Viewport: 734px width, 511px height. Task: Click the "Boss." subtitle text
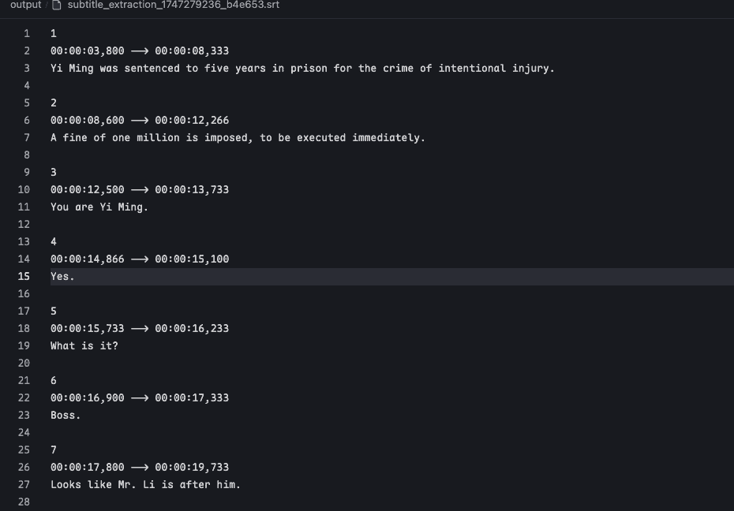click(x=66, y=415)
